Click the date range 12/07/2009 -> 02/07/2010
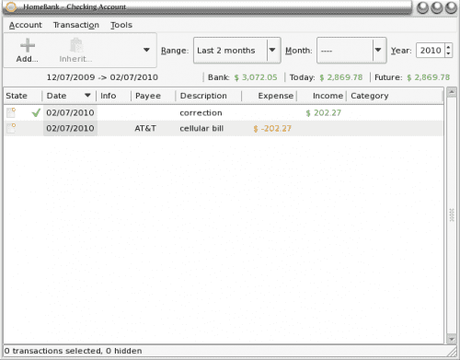460x360 pixels. [x=102, y=77]
